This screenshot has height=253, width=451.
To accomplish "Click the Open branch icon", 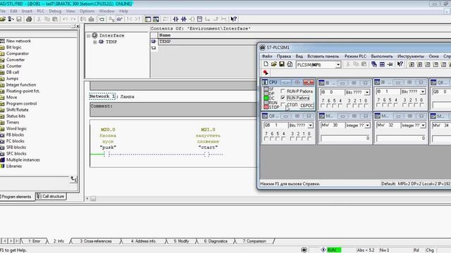I will [207, 19].
